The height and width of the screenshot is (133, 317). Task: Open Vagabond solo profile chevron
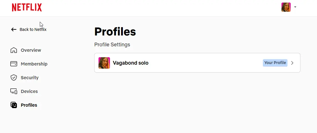click(x=292, y=63)
